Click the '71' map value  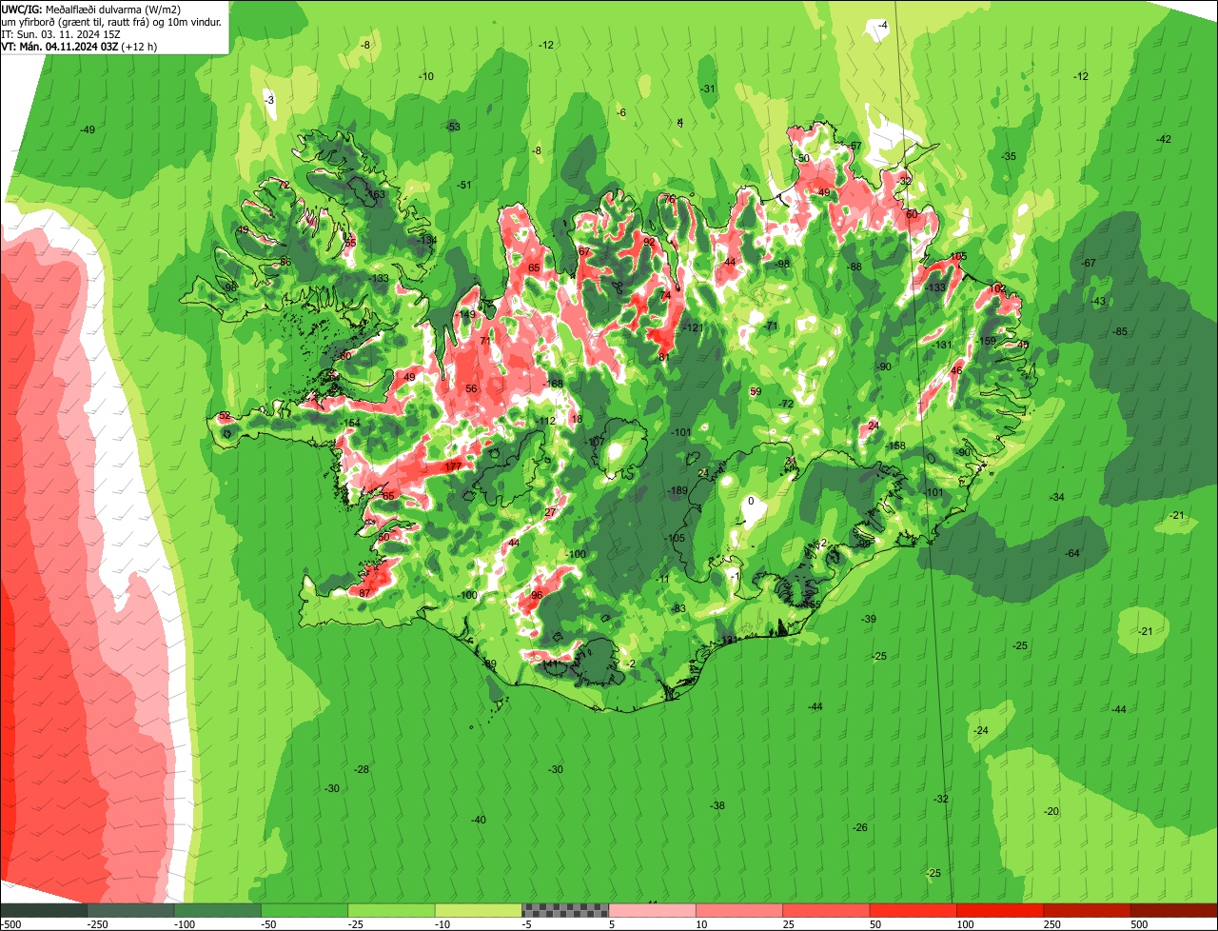coord(485,341)
